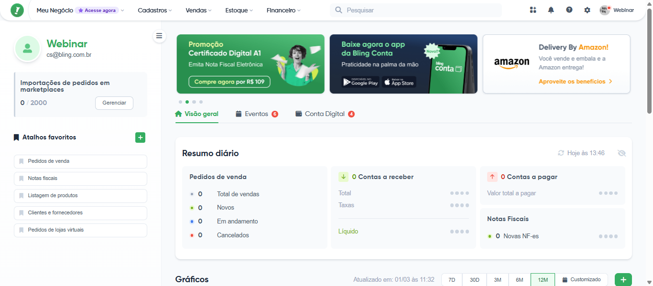
Task: Expand the Financeiro dropdown menu
Action: (283, 10)
